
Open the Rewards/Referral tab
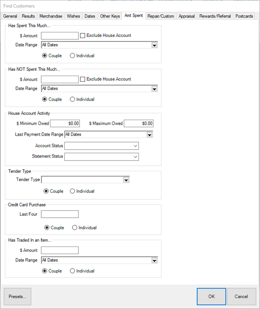click(215, 16)
